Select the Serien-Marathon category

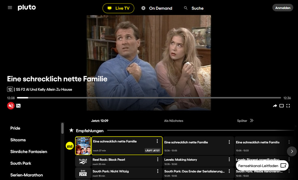click(26, 175)
